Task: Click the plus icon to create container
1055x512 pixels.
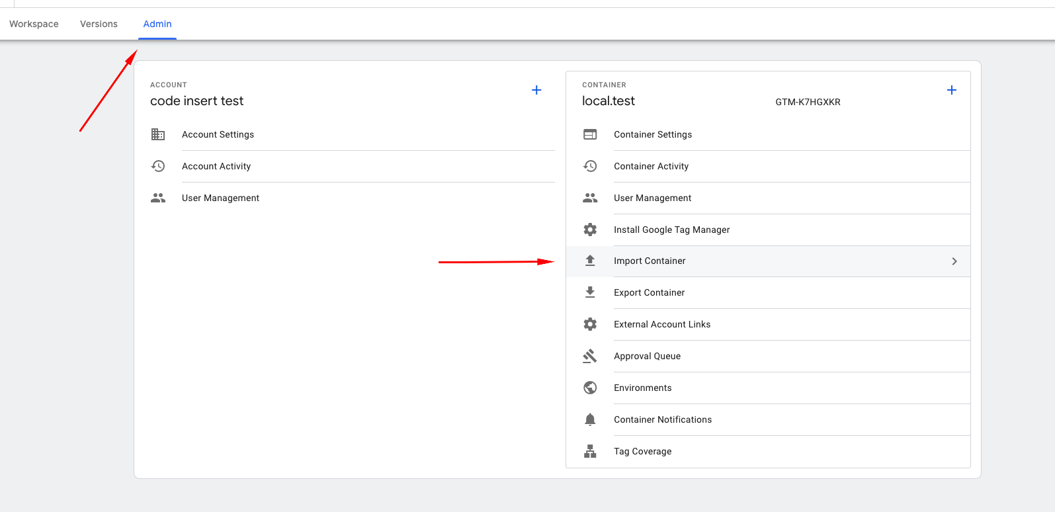Action: click(952, 90)
